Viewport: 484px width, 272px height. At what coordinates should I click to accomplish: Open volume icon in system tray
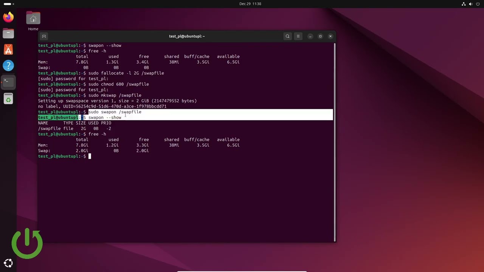coord(471,4)
